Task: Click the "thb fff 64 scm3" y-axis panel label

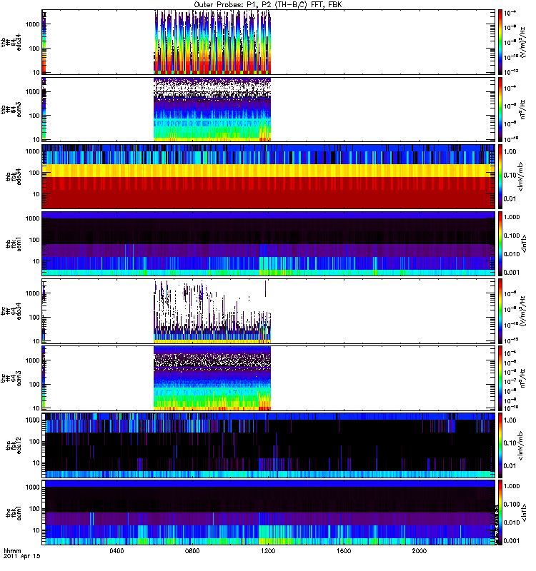Action: 11,109
